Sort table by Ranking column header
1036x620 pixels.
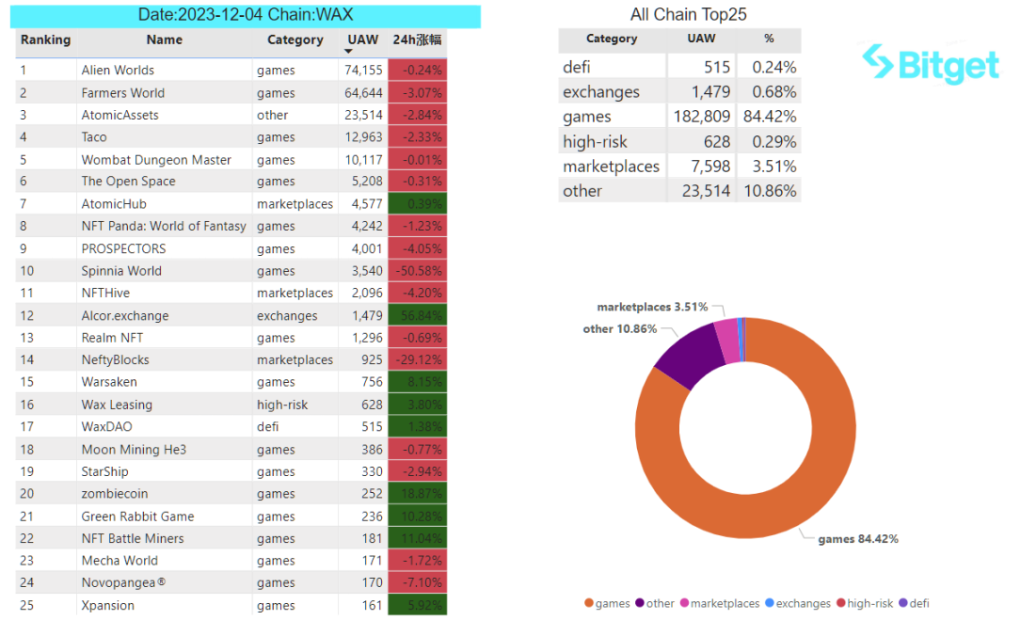coord(45,40)
